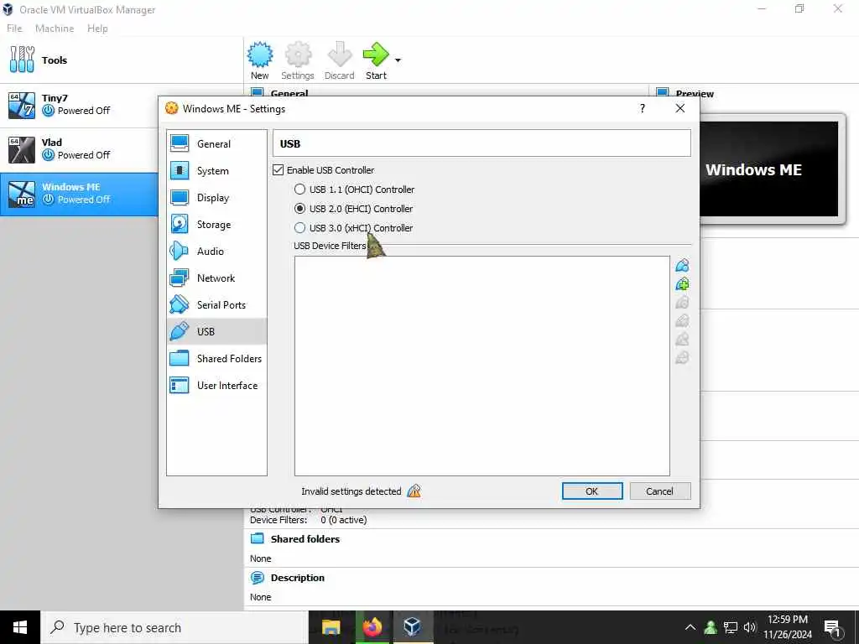Open the Tools entry in manager

click(122, 60)
